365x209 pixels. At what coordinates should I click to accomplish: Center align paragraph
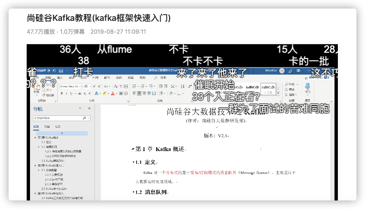coord(139,94)
